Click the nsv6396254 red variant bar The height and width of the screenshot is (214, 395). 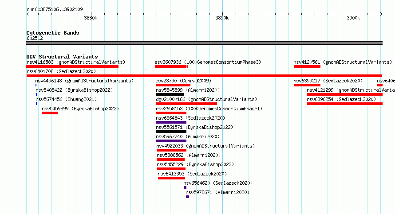coord(344,104)
